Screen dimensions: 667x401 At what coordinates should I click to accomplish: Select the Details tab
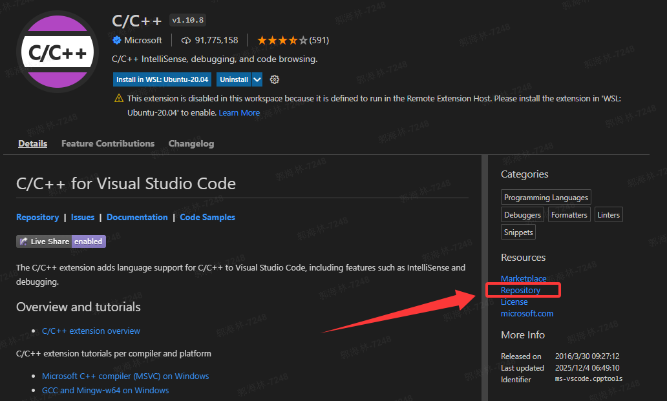(32, 143)
